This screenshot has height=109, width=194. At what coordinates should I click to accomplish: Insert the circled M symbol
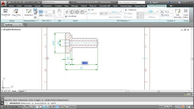point(77,12)
